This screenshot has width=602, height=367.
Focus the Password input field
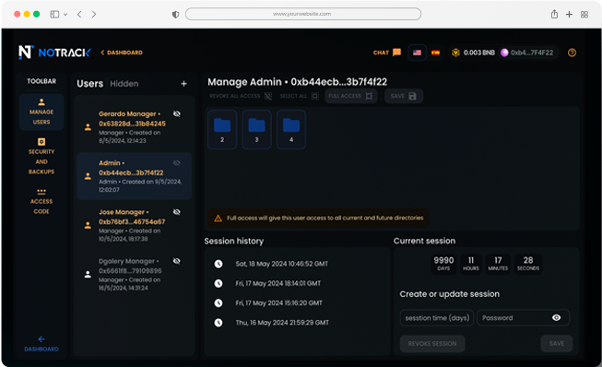[524, 318]
